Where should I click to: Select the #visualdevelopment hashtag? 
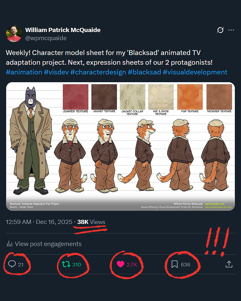195,72
